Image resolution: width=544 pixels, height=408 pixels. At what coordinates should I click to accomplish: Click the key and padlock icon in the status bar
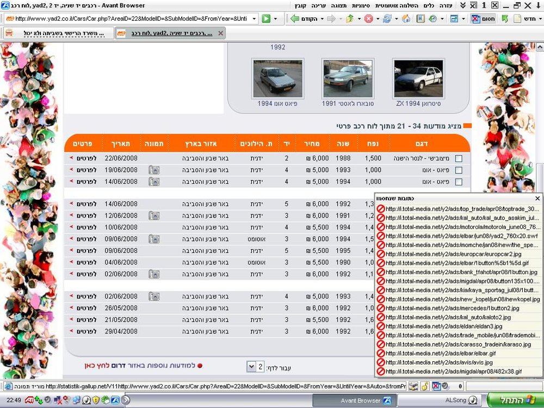click(x=425, y=386)
